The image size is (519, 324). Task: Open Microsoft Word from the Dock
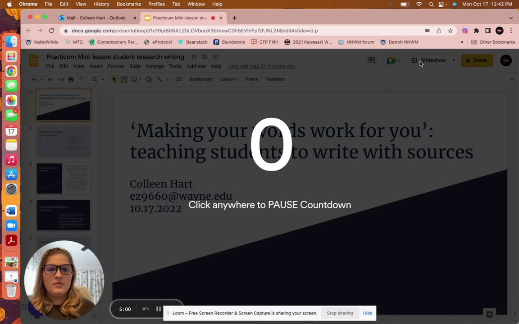tap(11, 211)
